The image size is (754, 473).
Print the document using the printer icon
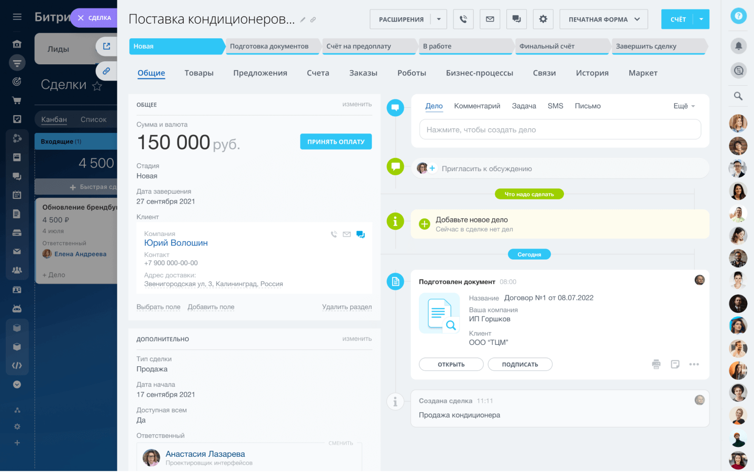tap(656, 364)
